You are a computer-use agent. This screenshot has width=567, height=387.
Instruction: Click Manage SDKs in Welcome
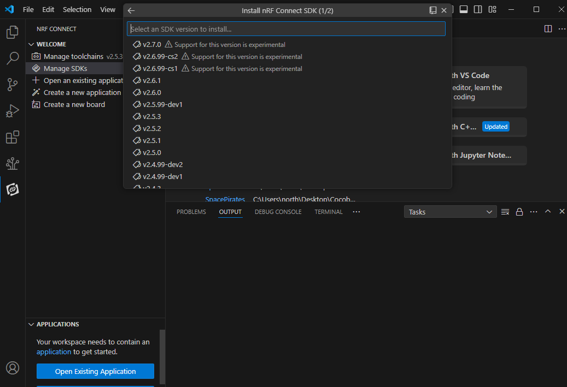tap(74, 68)
